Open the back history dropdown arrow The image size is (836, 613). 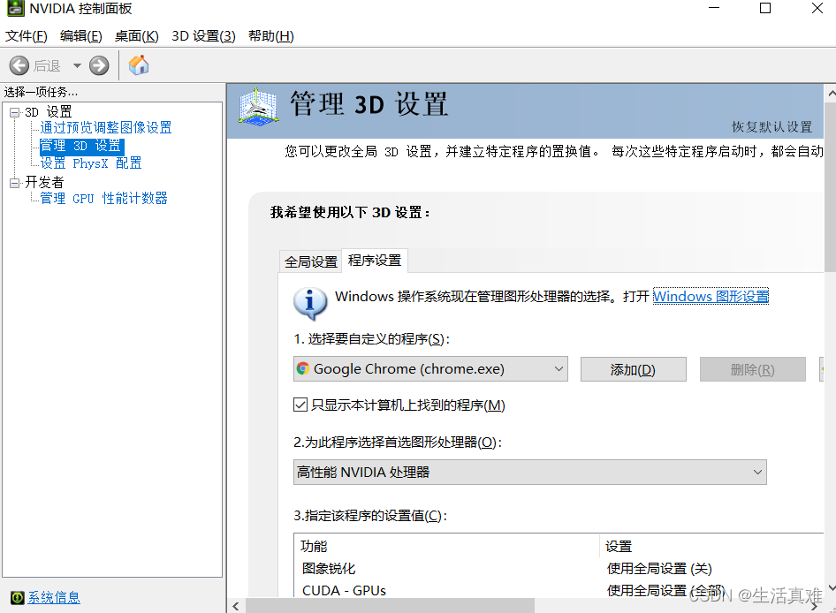(x=77, y=65)
